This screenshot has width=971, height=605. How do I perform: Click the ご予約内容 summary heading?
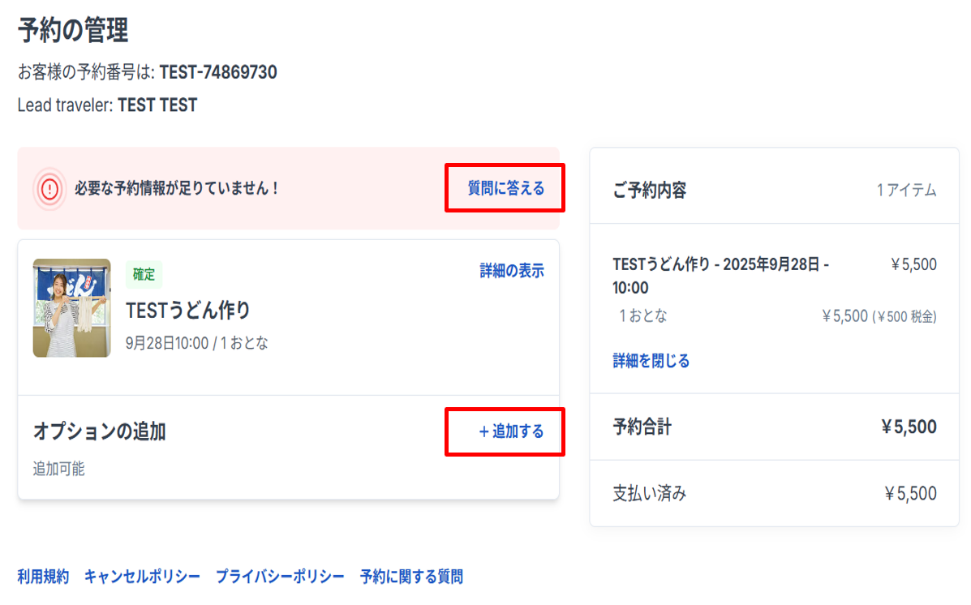point(650,191)
